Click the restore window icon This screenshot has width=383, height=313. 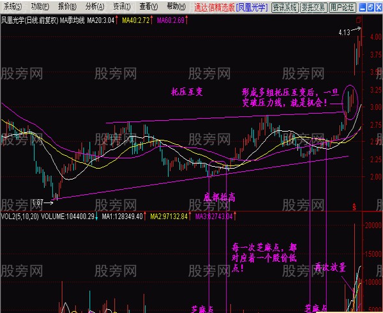(x=370, y=7)
